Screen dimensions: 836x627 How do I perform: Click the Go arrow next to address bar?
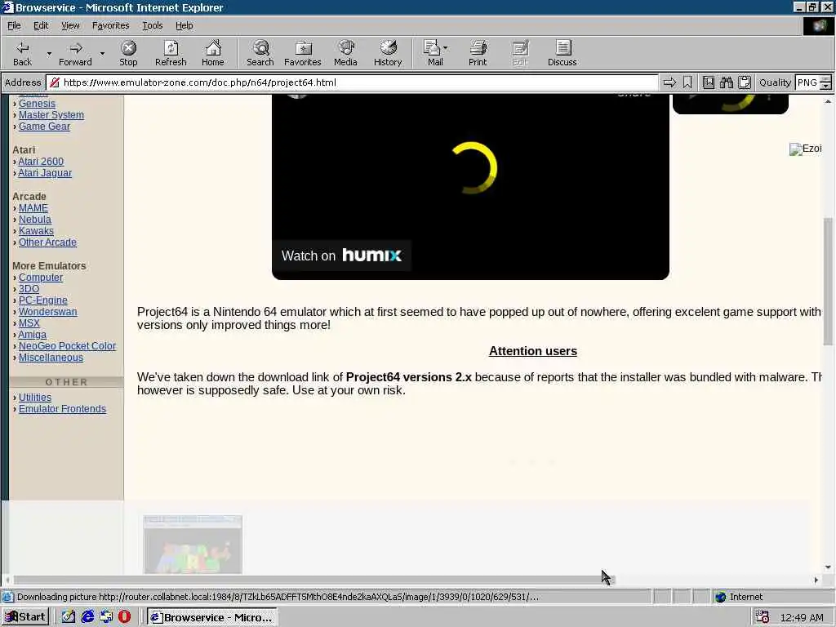click(x=669, y=82)
